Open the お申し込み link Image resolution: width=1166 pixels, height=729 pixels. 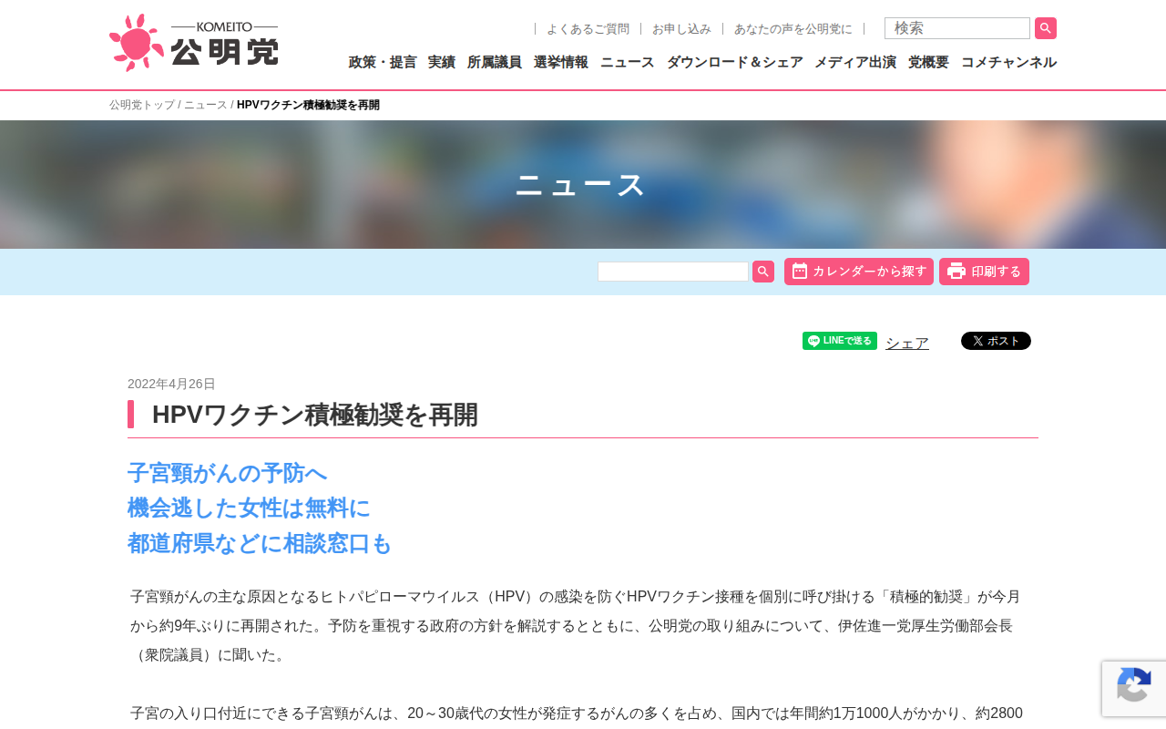(x=681, y=29)
